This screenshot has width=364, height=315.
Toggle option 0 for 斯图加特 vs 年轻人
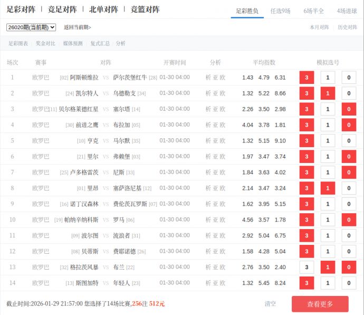(x=349, y=283)
